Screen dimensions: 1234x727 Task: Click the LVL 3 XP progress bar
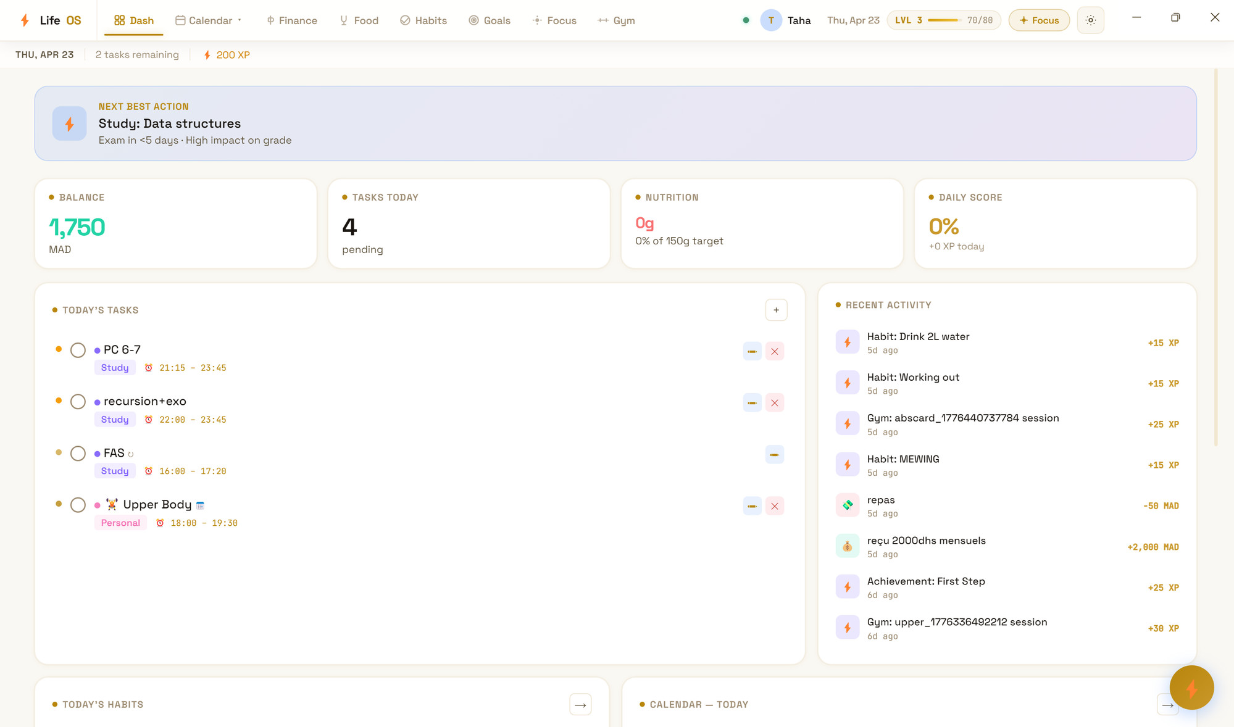click(944, 20)
